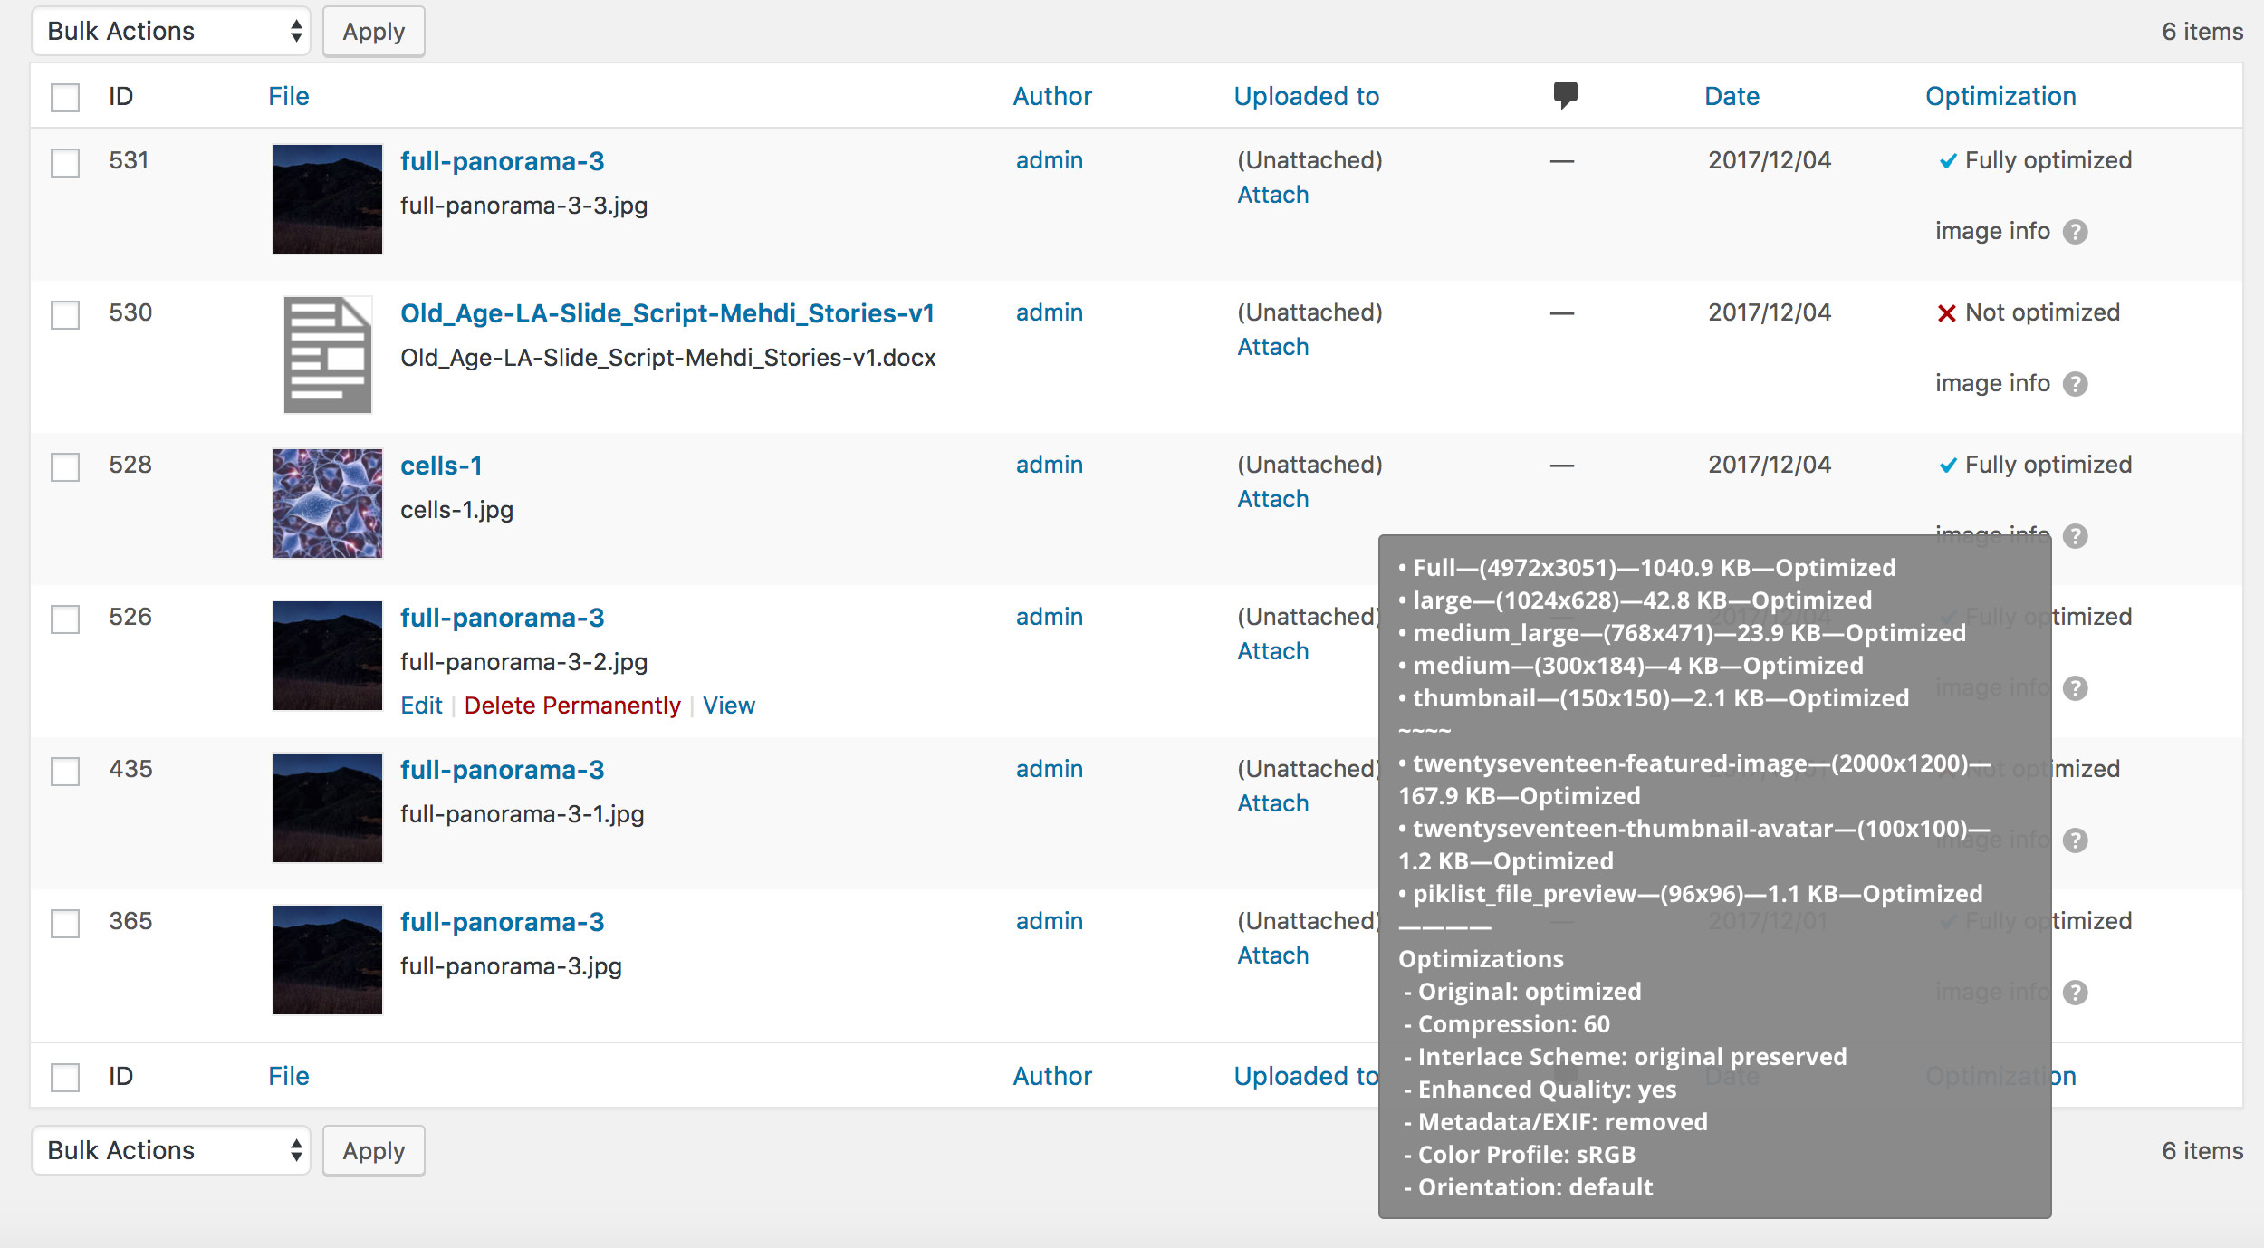Click Delete Permanently for full-panorama-3-2.jpg
The image size is (2264, 1248).
pyautogui.click(x=571, y=706)
